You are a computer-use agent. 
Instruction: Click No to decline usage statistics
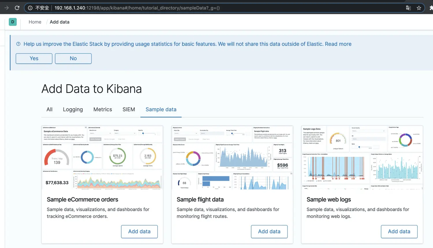pyautogui.click(x=73, y=58)
